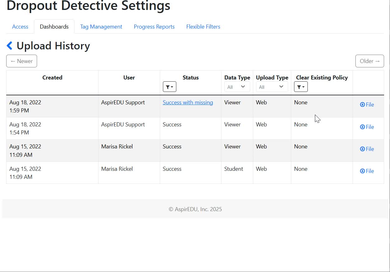Select the Aug 18, 2022 1:54 PM cell

52,129
